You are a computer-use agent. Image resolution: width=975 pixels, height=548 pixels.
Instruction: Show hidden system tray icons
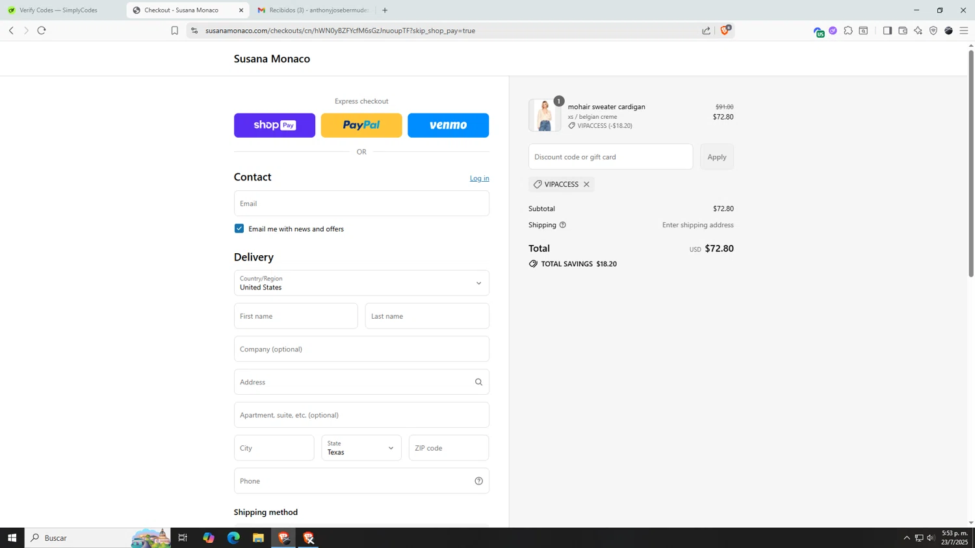pyautogui.click(x=907, y=538)
